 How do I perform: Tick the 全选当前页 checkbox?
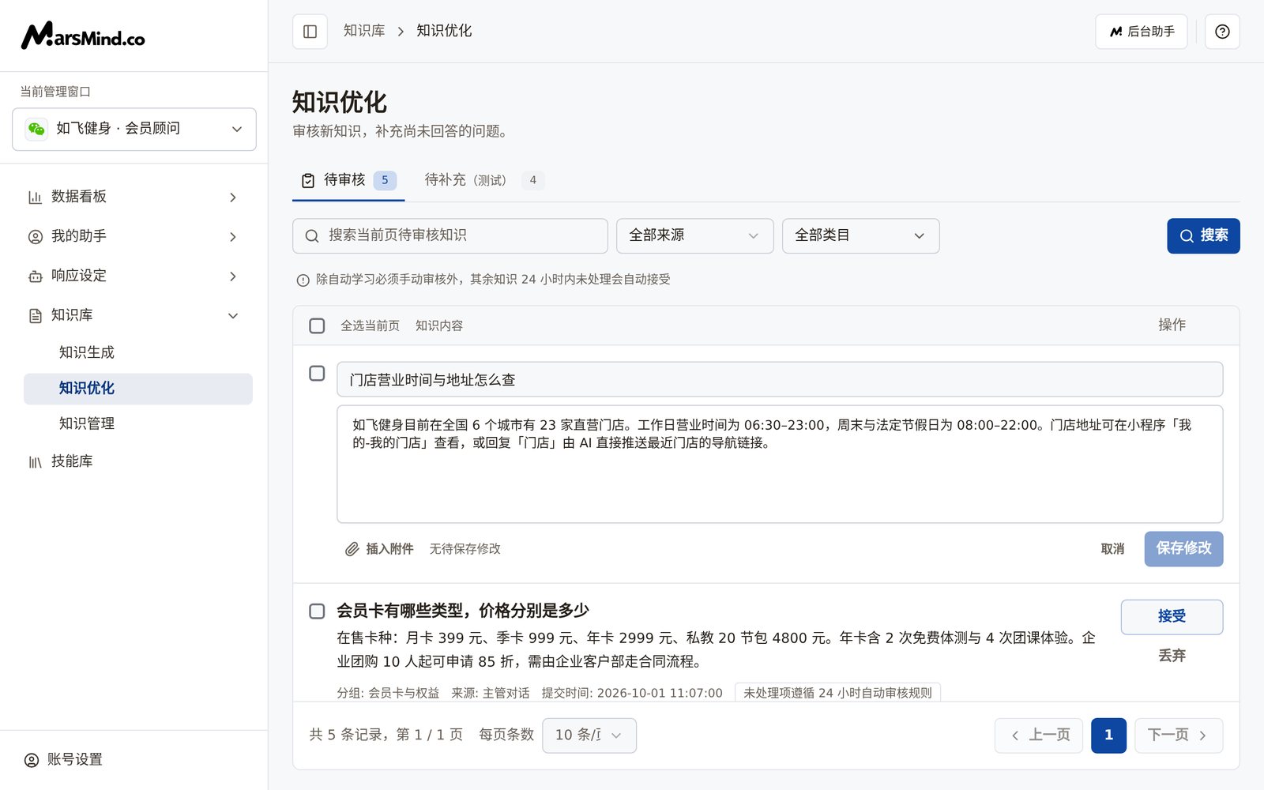[x=317, y=325]
